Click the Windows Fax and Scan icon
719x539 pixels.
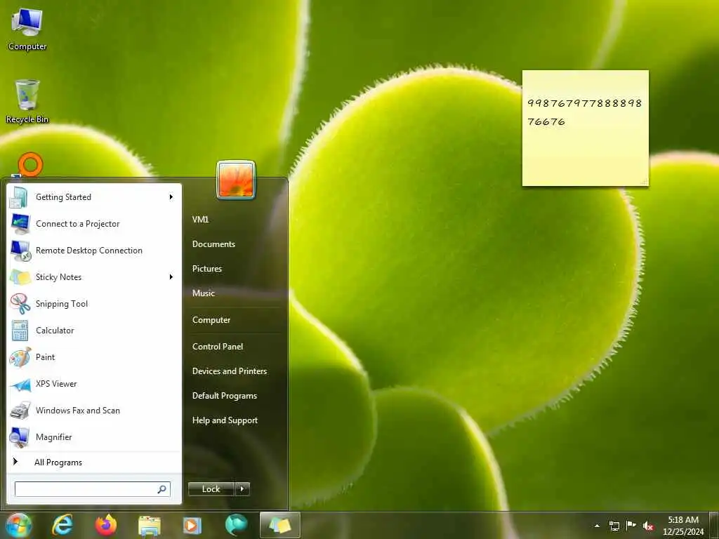20,411
